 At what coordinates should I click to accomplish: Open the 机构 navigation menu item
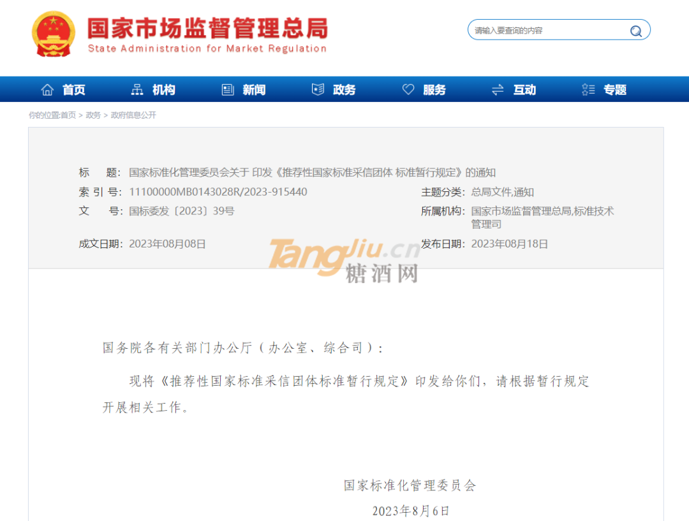pyautogui.click(x=164, y=90)
